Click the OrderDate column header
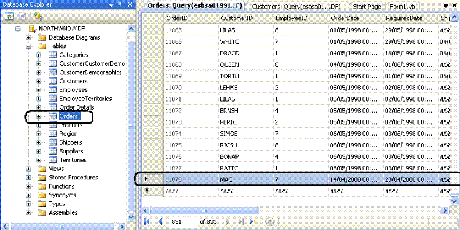 point(356,18)
